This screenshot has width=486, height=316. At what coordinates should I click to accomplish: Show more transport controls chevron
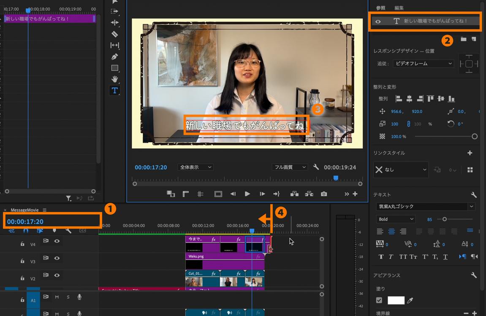[x=347, y=194]
